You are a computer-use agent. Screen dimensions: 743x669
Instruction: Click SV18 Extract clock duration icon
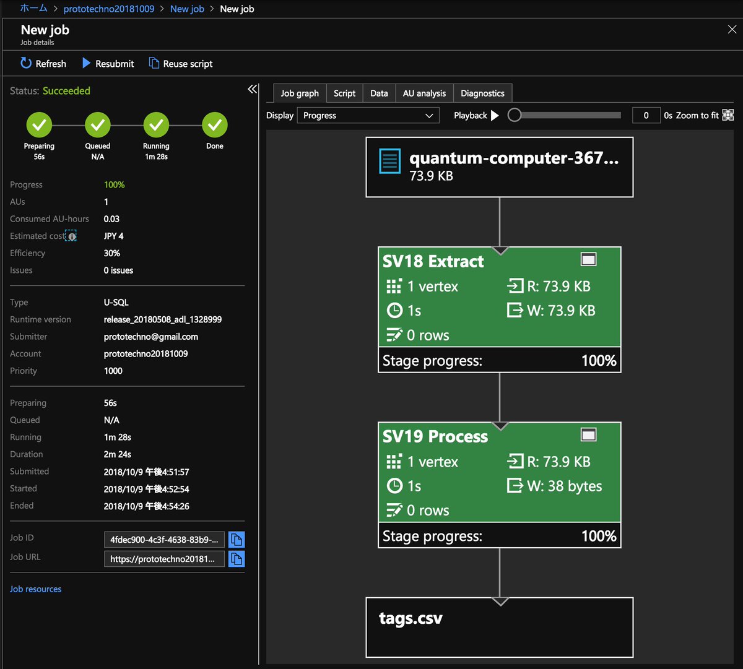pyautogui.click(x=394, y=311)
